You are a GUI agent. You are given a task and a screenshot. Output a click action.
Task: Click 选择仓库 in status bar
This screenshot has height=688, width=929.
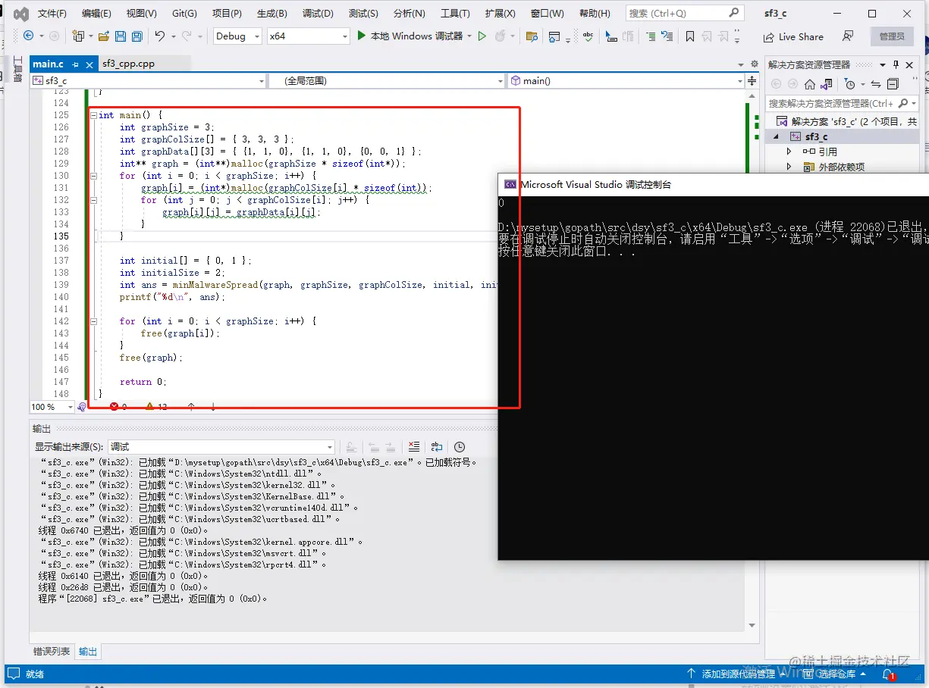834,674
